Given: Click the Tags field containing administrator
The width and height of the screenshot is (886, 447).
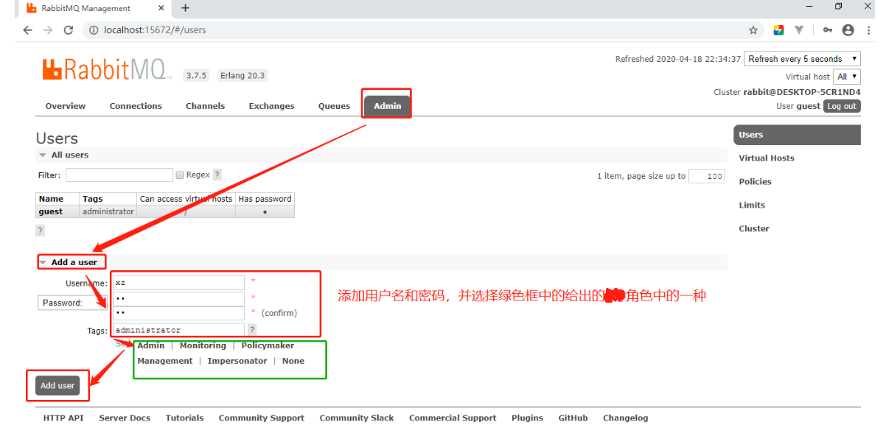Looking at the screenshot, I should (x=178, y=330).
